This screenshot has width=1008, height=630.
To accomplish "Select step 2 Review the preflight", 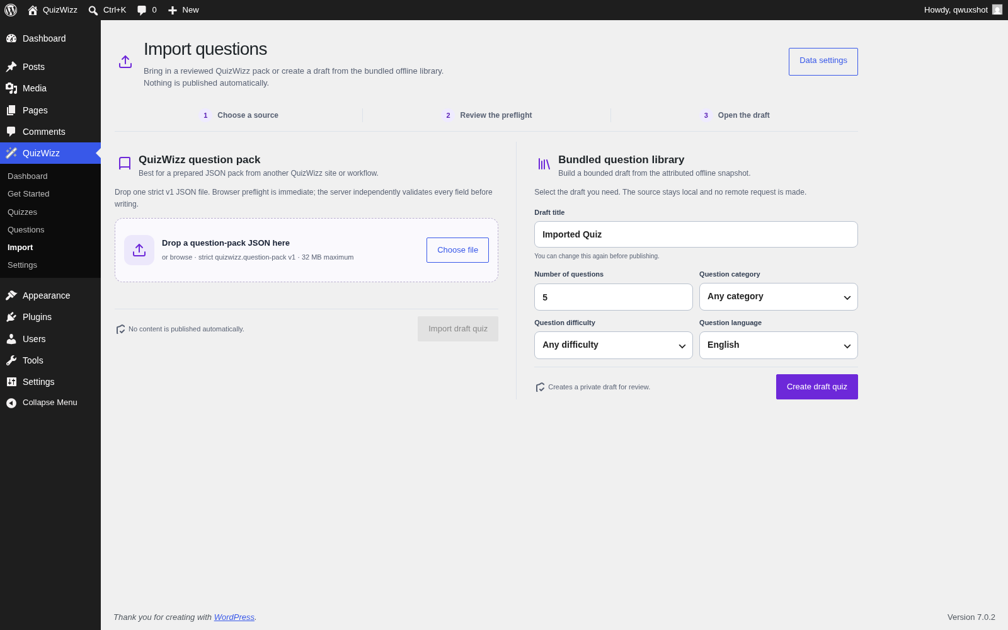I will pos(487,115).
